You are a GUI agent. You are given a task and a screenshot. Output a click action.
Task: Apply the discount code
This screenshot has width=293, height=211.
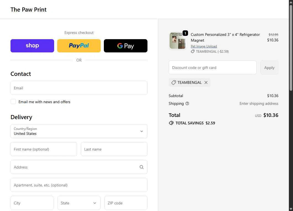coord(269,68)
